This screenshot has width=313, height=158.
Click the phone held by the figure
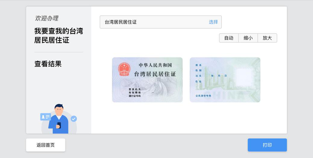(59, 125)
